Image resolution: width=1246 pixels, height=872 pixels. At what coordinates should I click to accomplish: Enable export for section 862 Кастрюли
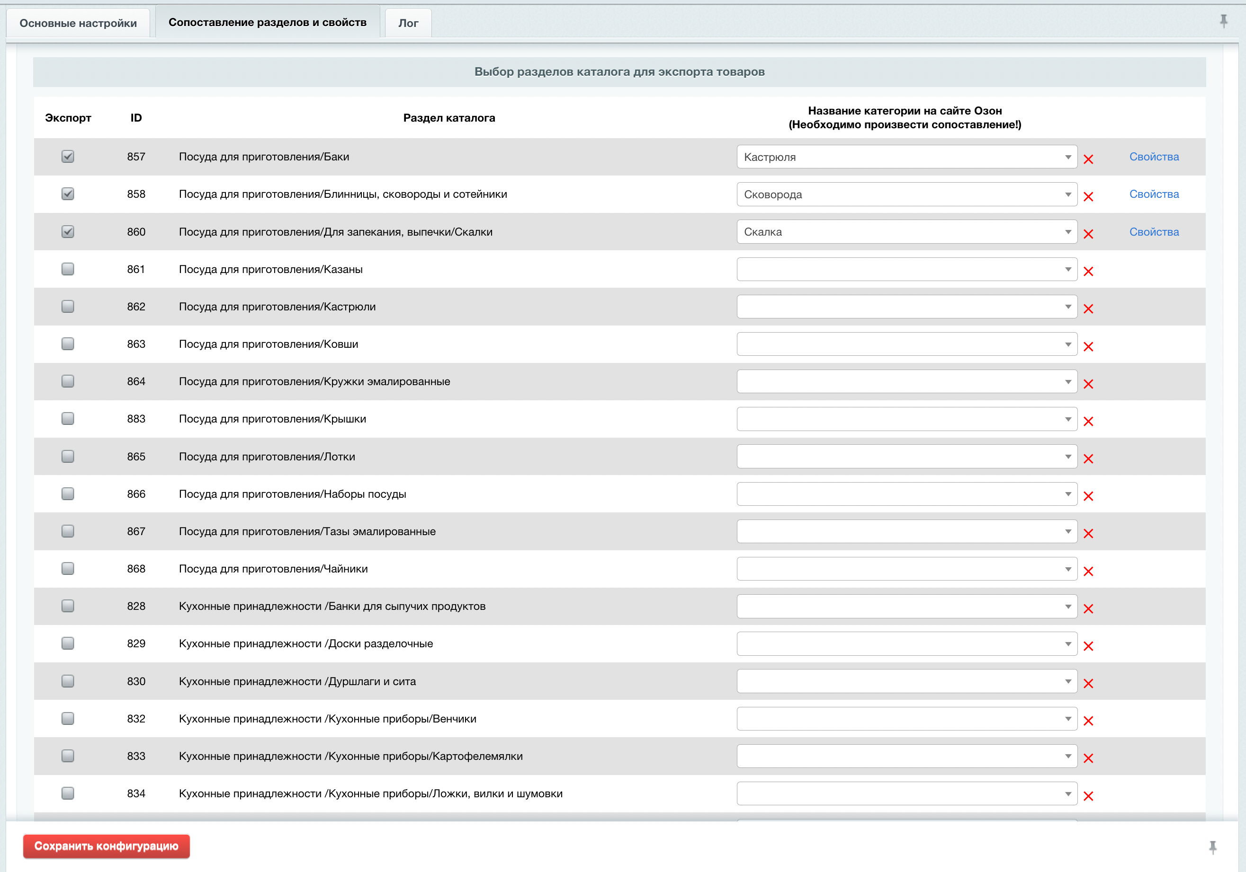tap(67, 307)
